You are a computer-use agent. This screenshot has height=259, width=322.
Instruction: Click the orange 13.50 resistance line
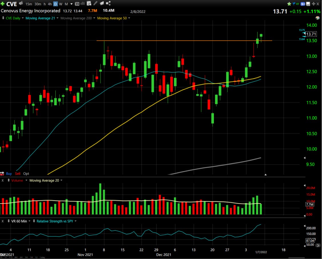point(184,41)
